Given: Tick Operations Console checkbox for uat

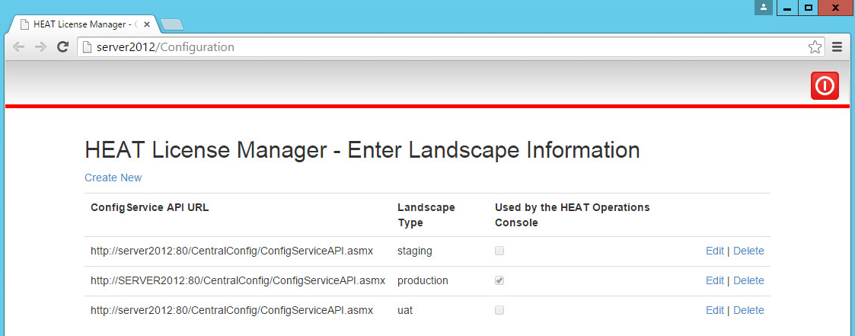Looking at the screenshot, I should 499,310.
